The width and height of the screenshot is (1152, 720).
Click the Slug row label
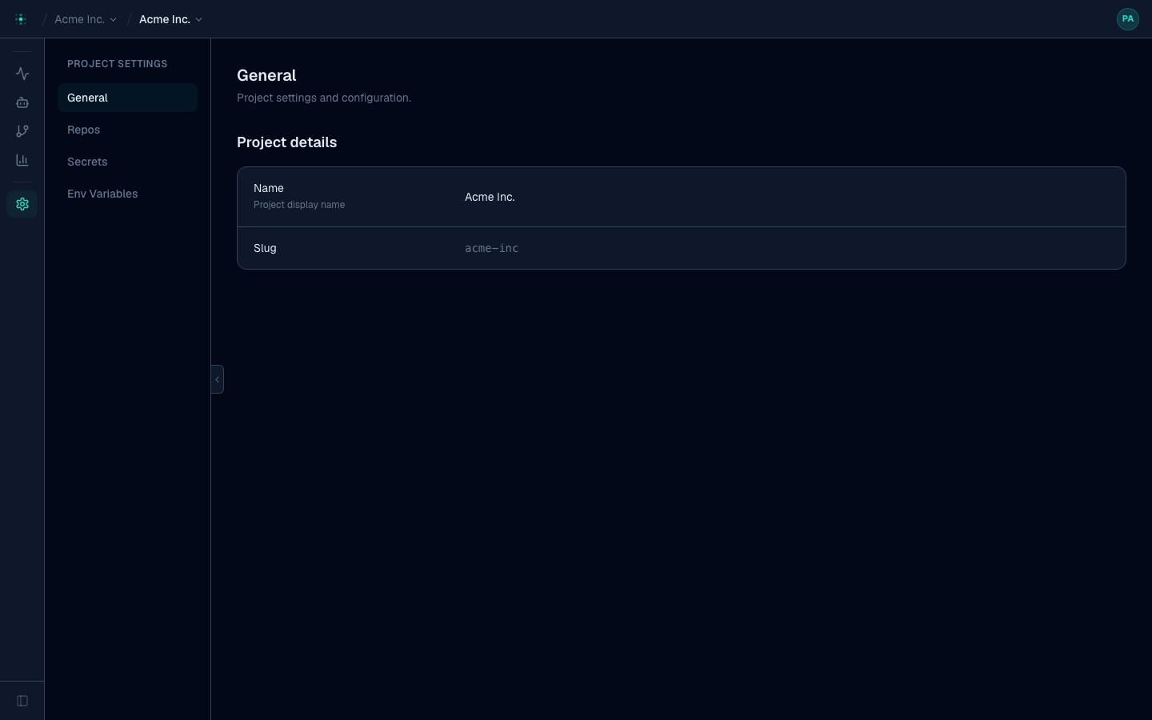coord(265,248)
